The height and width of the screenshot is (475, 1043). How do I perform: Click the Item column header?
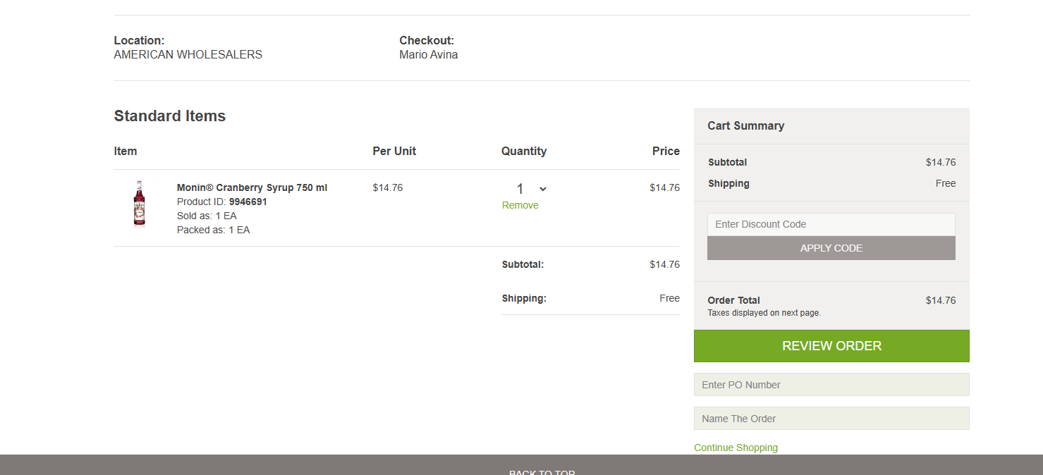[126, 151]
